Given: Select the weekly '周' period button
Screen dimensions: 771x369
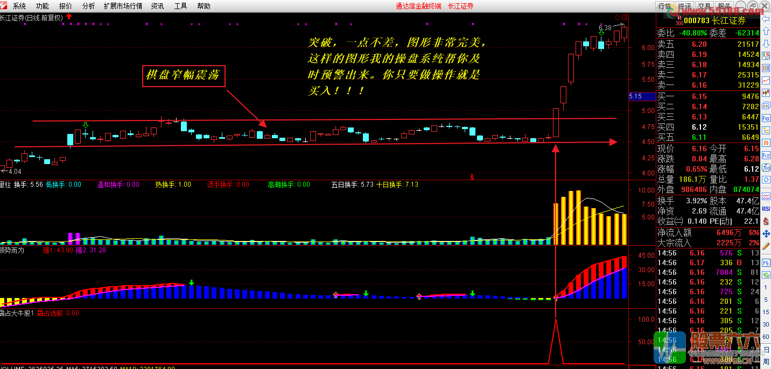Looking at the screenshot, I should pos(766,361).
